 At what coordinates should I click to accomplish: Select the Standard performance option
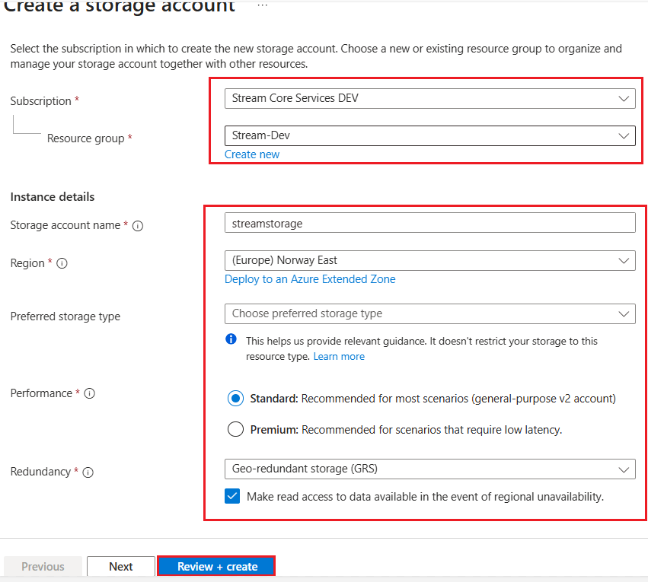click(x=236, y=398)
